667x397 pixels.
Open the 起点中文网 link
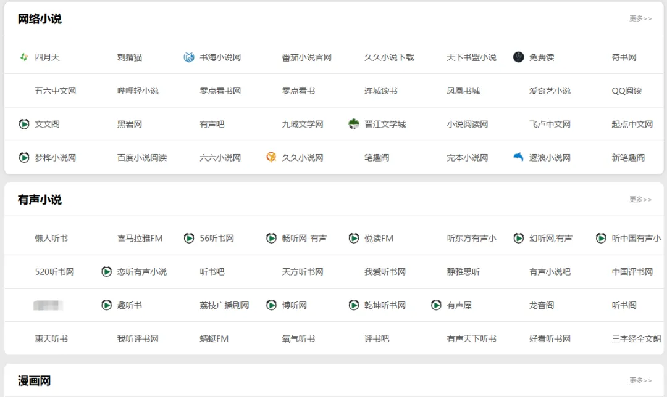[632, 125]
